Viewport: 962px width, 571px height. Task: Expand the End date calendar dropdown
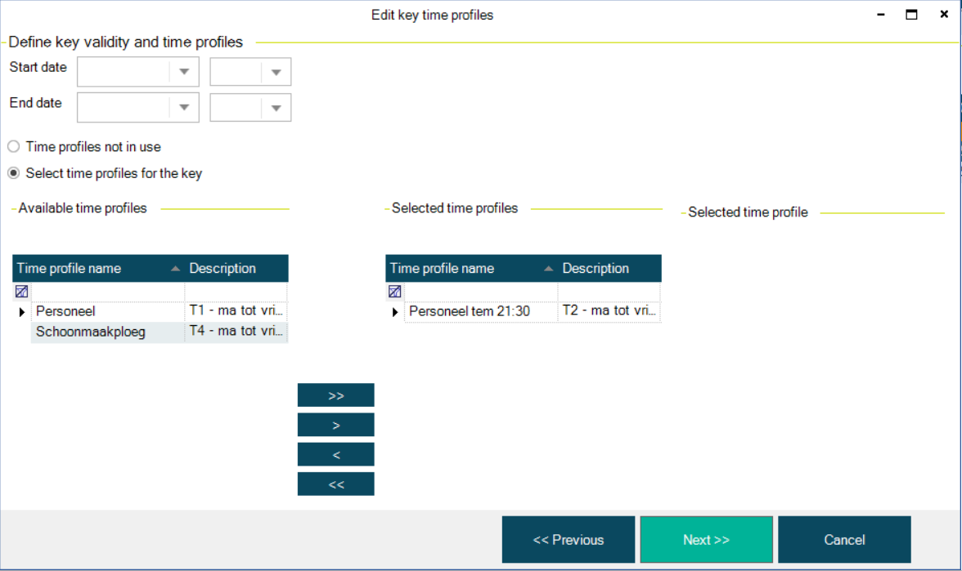(184, 108)
